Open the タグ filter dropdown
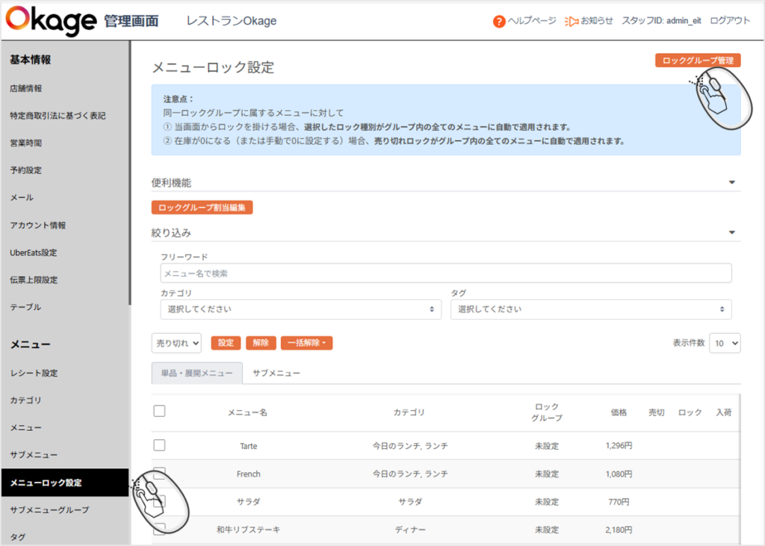 [590, 309]
